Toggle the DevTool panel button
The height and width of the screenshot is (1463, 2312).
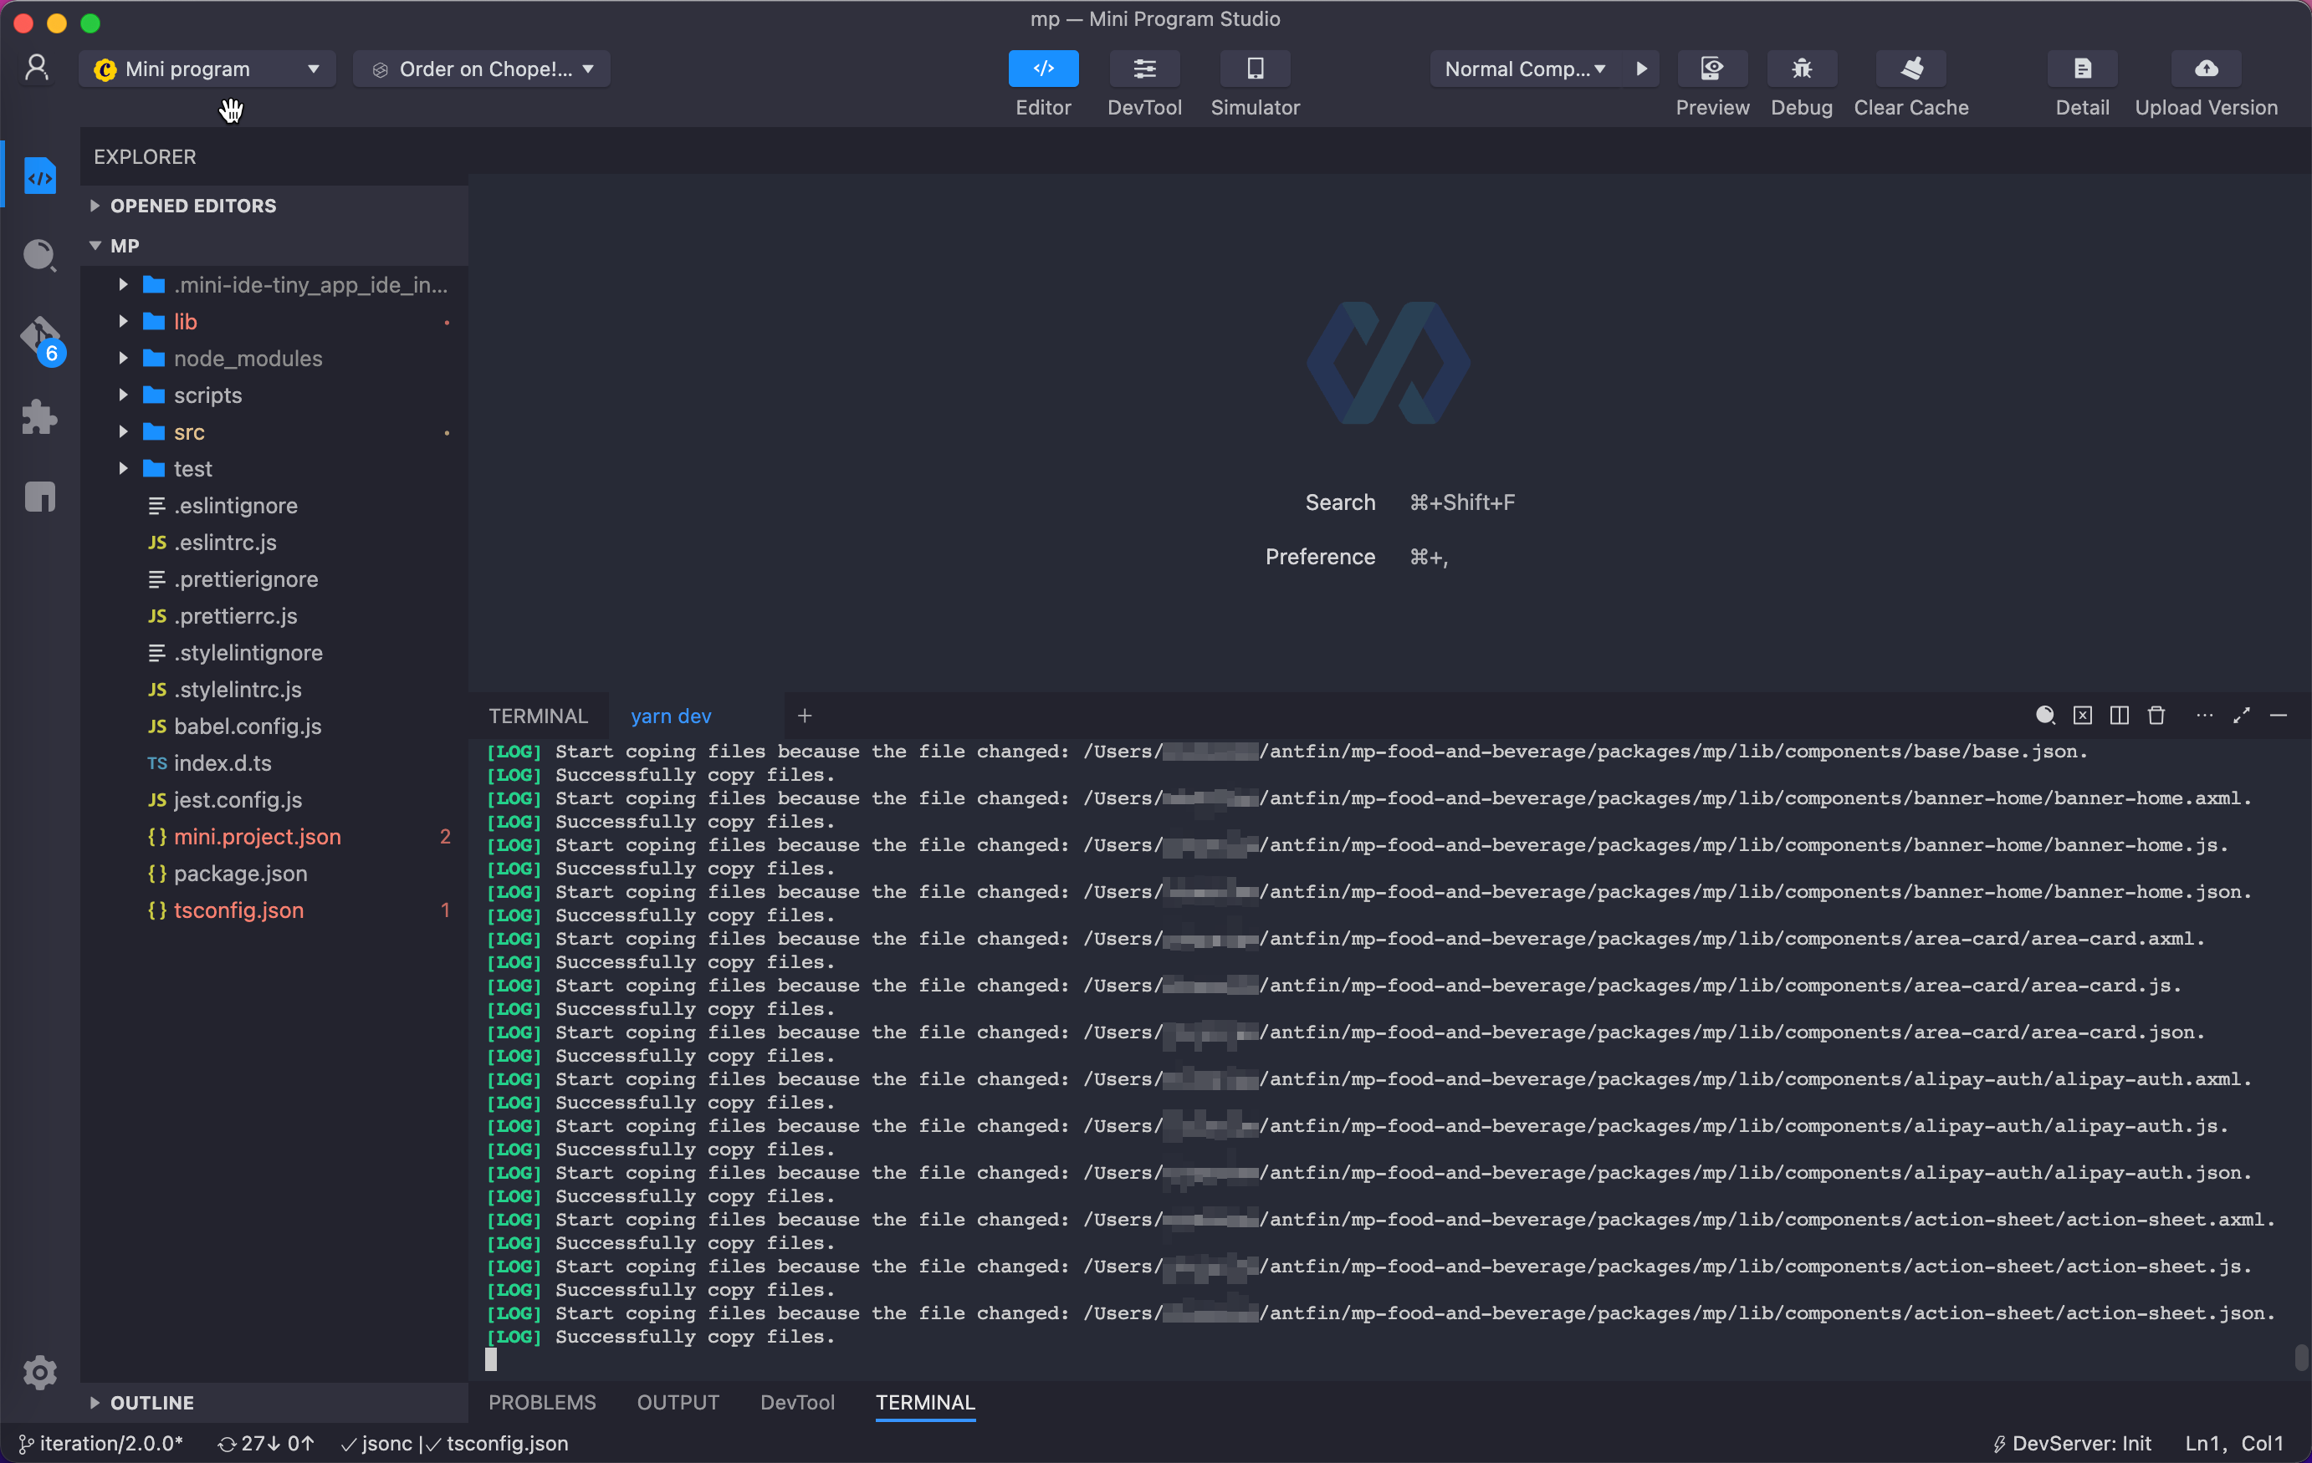point(1143,69)
